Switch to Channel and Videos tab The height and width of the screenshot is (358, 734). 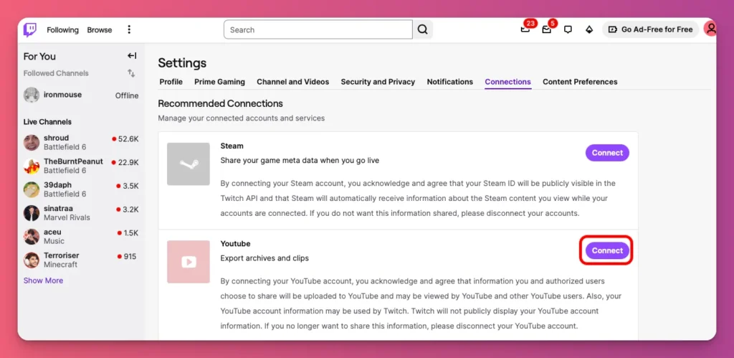pyautogui.click(x=292, y=82)
